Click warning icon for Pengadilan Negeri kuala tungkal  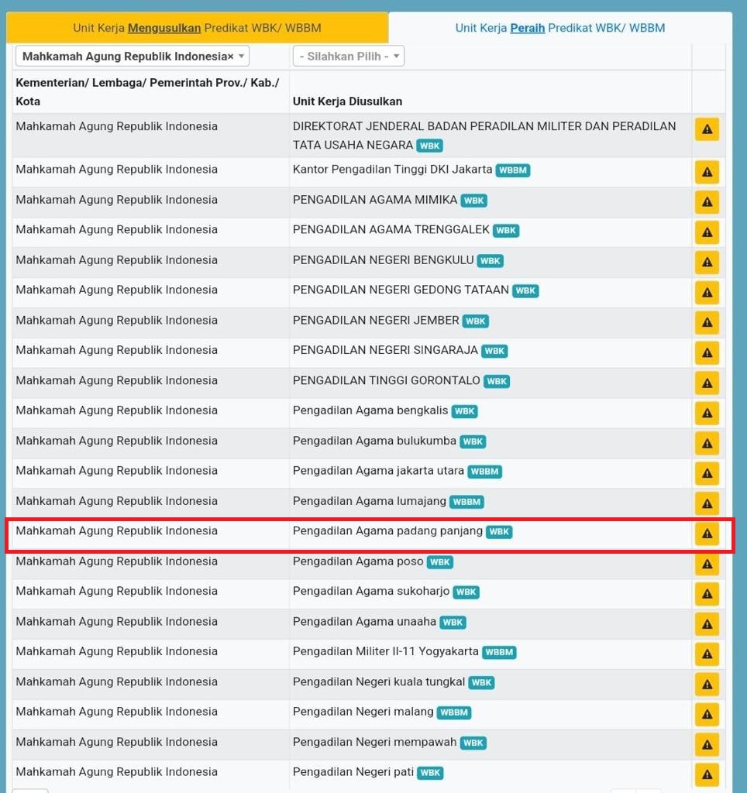(707, 685)
